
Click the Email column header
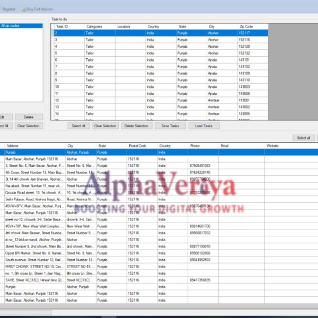pyautogui.click(x=242, y=146)
